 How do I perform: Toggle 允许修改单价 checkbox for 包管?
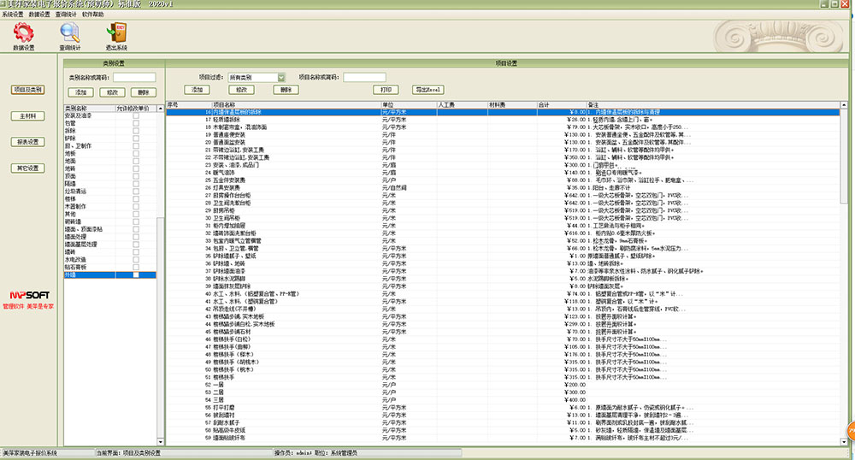135,123
